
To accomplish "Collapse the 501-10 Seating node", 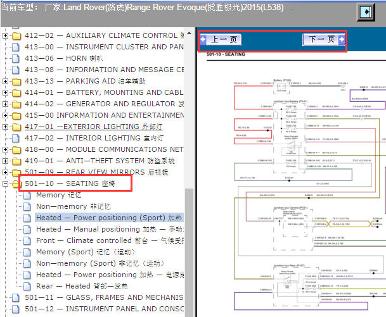I will 5,183.
